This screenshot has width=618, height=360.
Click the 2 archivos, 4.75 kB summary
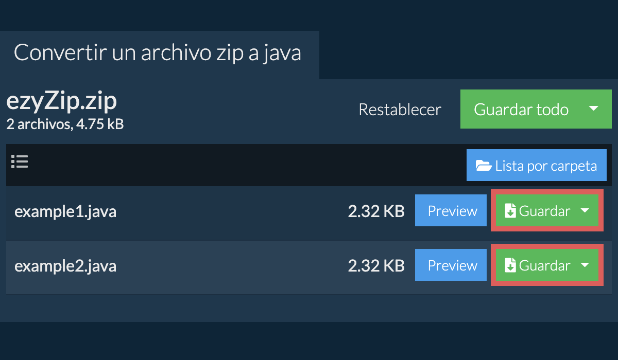point(65,124)
